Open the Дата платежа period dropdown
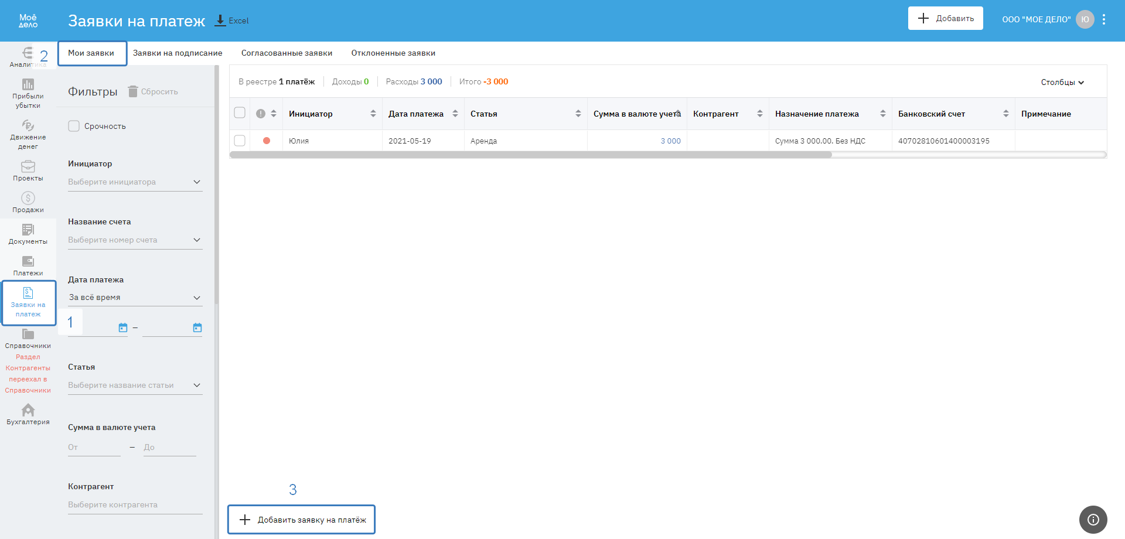The height and width of the screenshot is (539, 1125). [x=135, y=298]
